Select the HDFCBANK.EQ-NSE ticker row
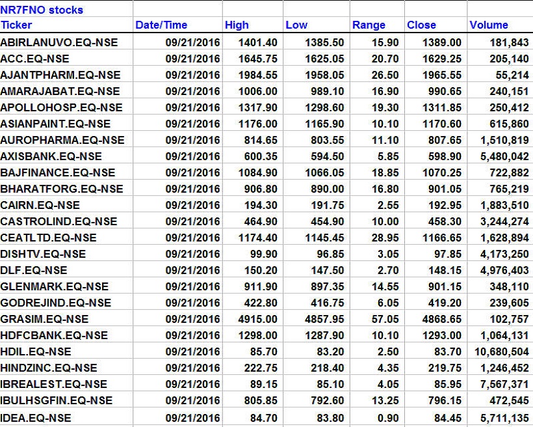The image size is (533, 427). (54, 335)
